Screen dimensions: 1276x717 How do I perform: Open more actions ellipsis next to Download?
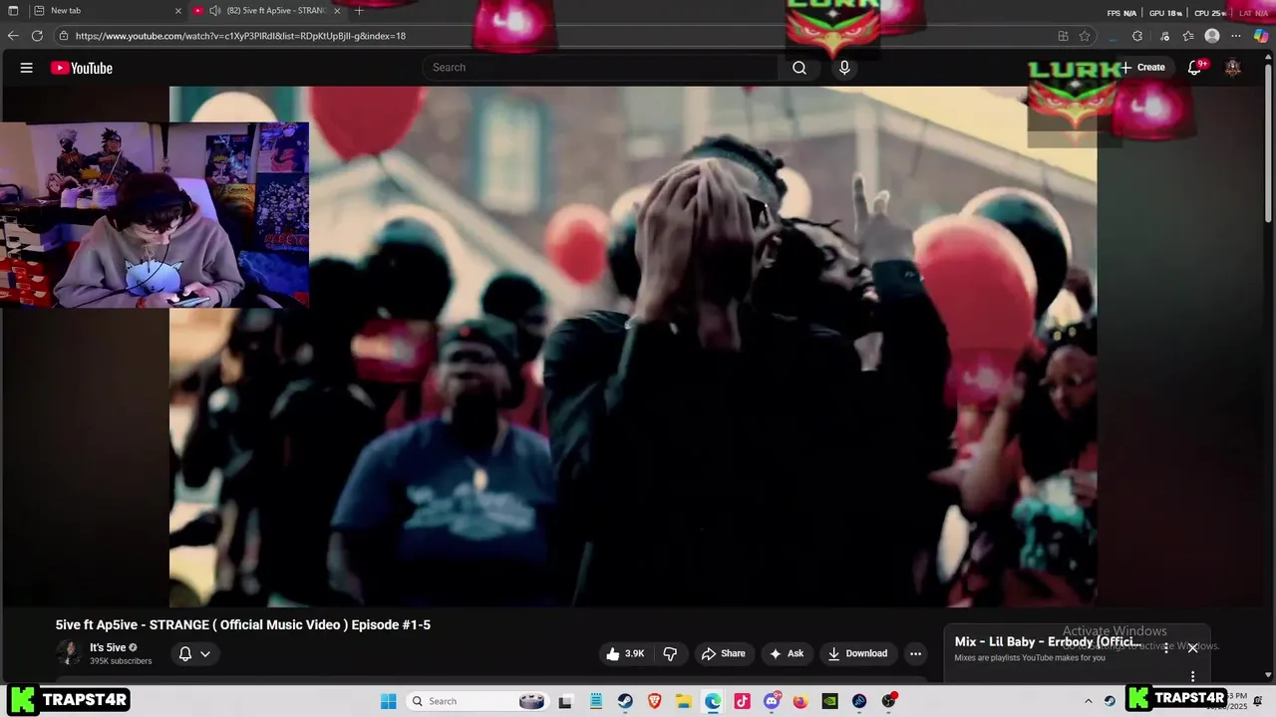point(915,653)
